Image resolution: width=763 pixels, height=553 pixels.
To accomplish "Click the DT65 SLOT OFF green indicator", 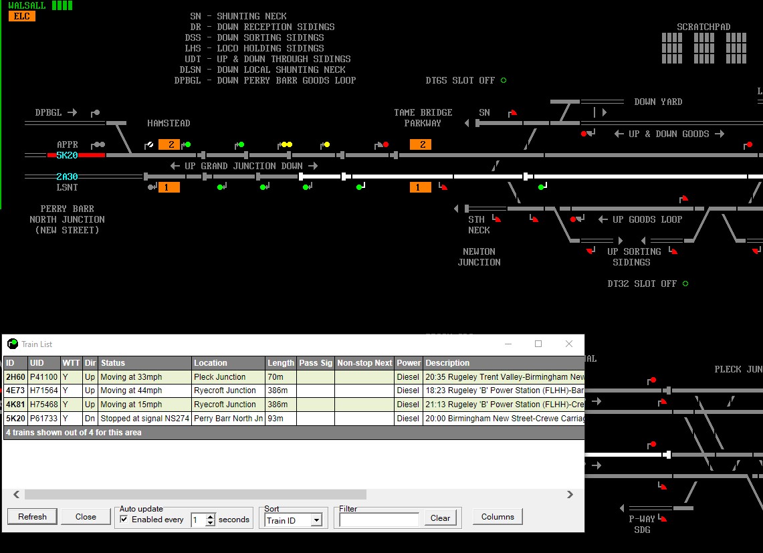I will [504, 80].
